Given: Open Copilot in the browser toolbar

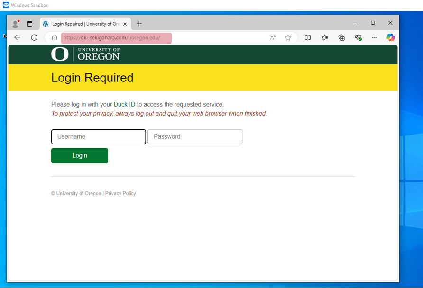Looking at the screenshot, I should point(390,37).
